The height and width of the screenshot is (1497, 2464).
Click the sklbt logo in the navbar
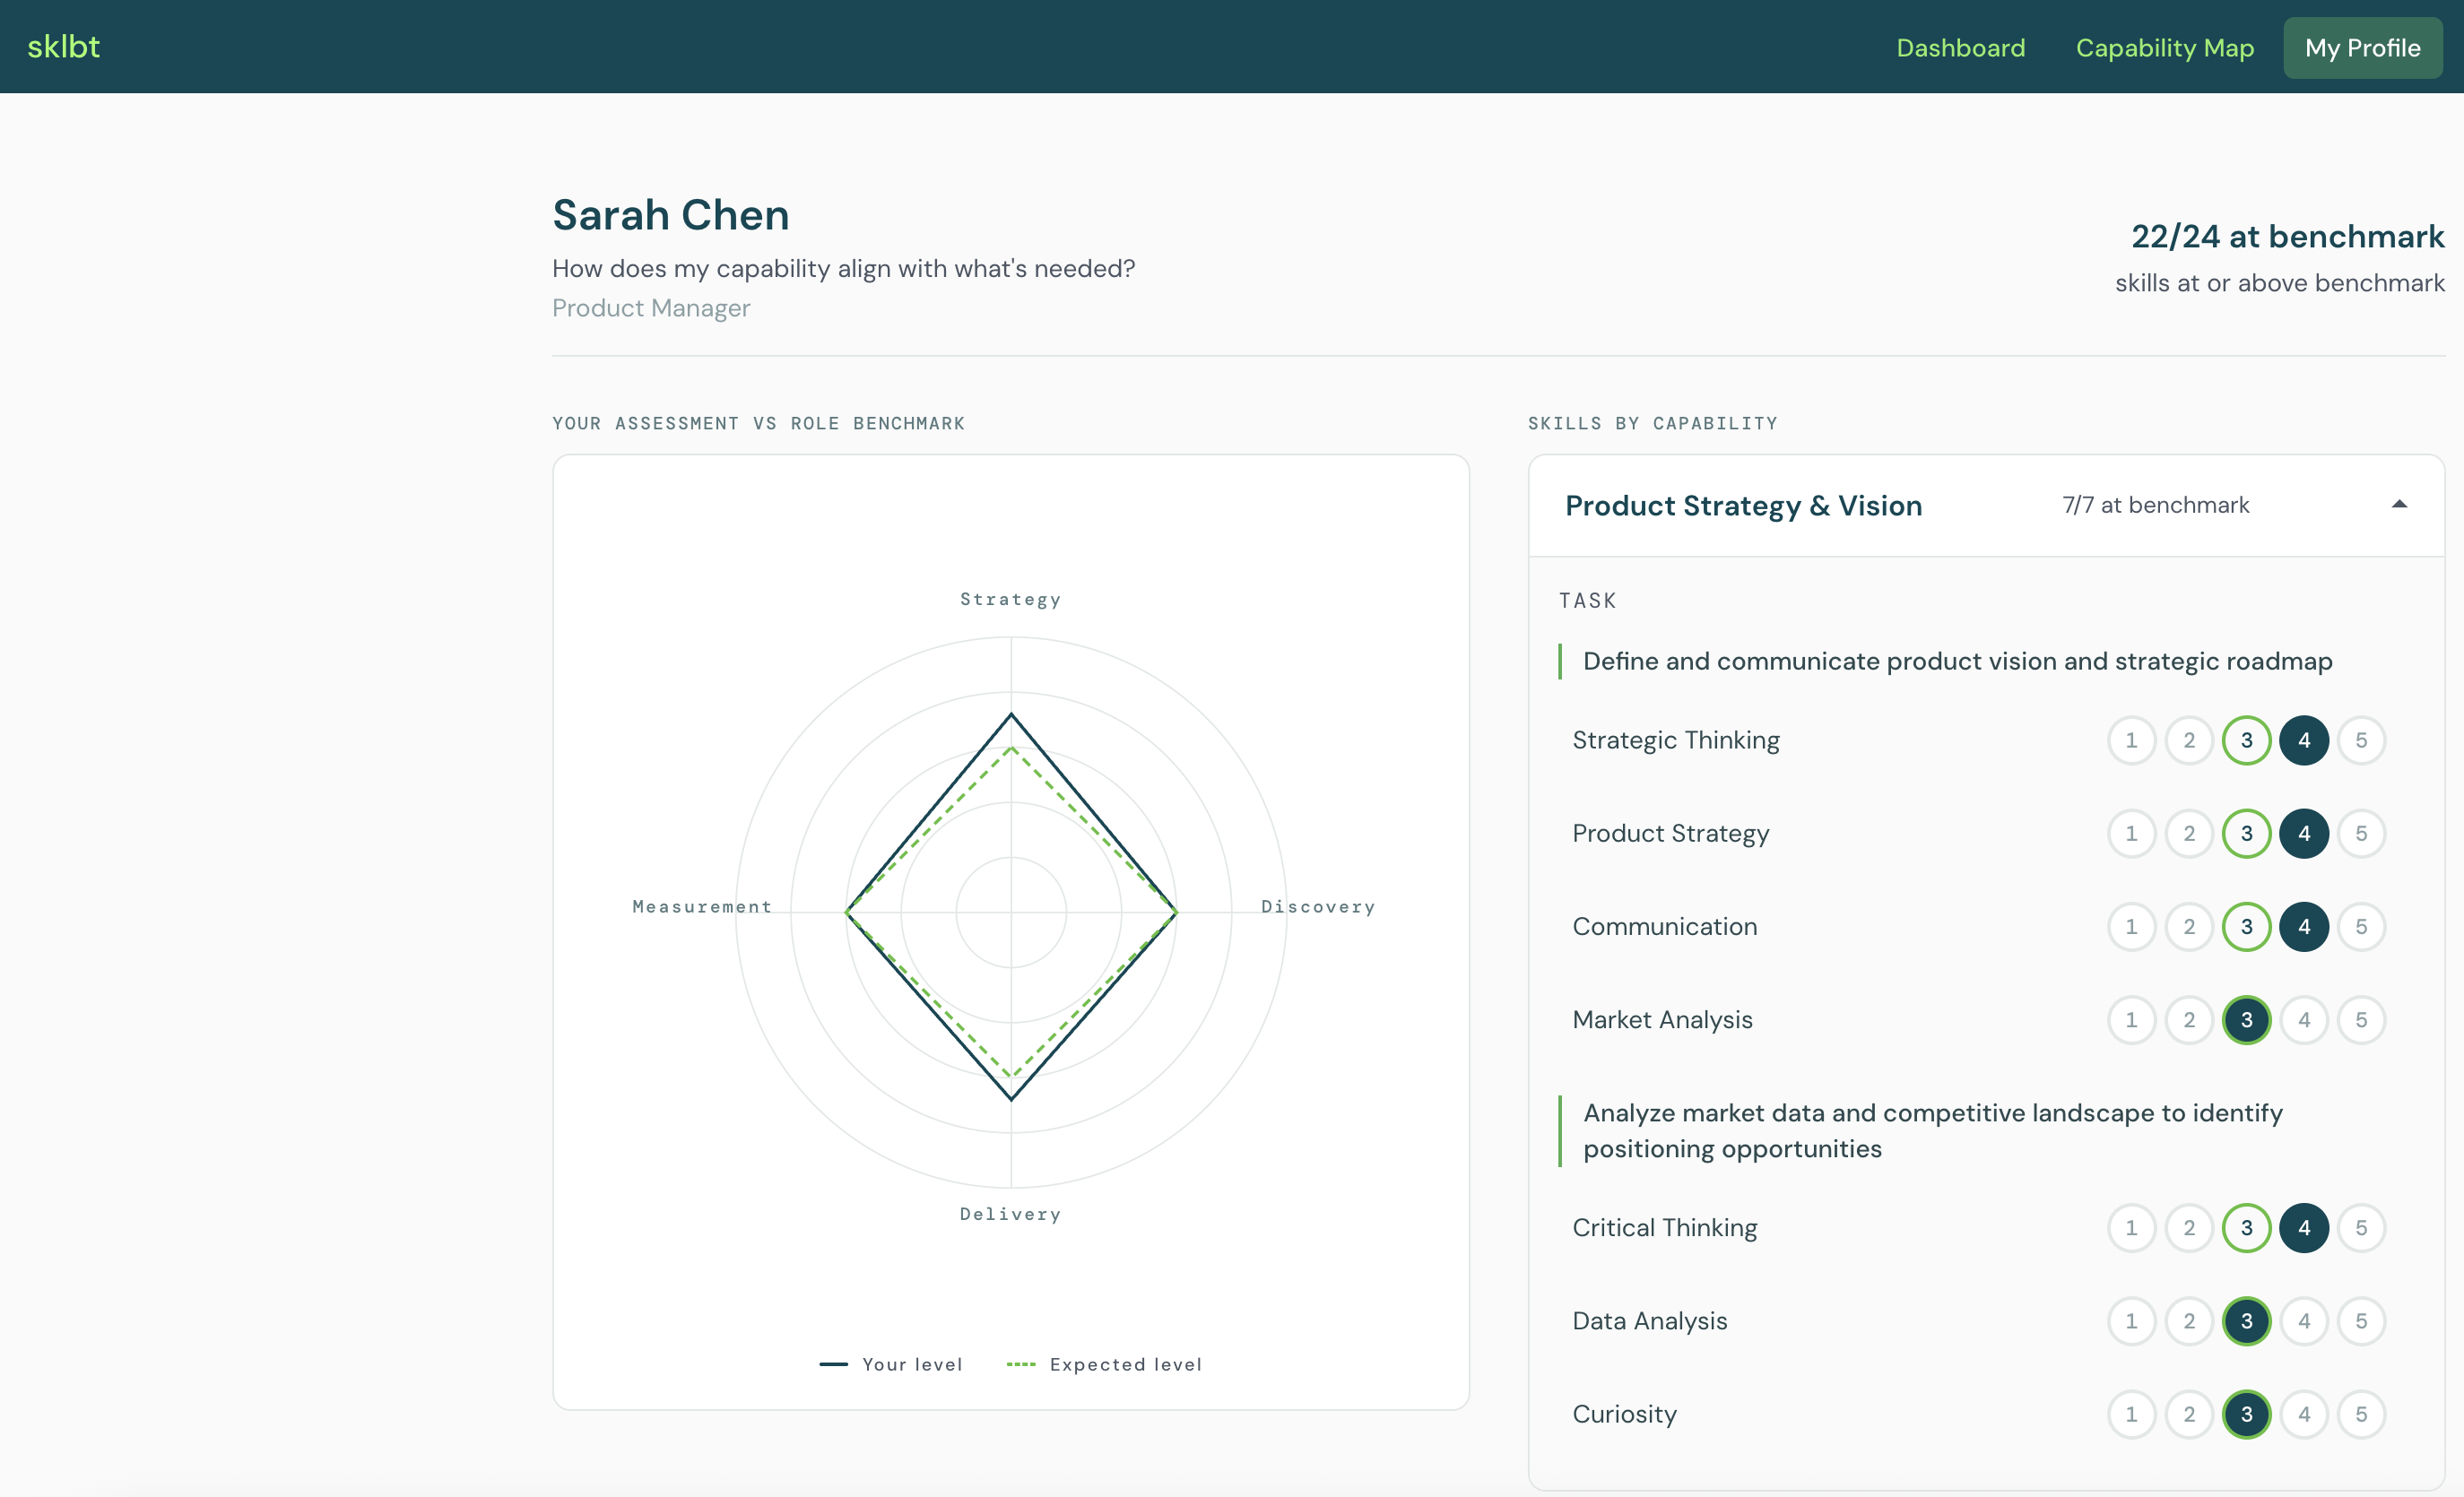coord(63,46)
